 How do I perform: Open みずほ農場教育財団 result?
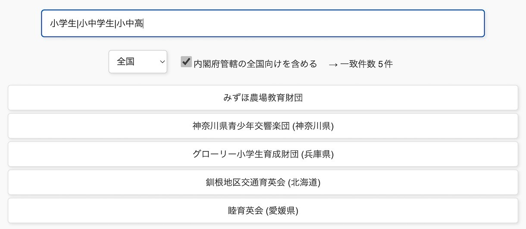coord(263,98)
